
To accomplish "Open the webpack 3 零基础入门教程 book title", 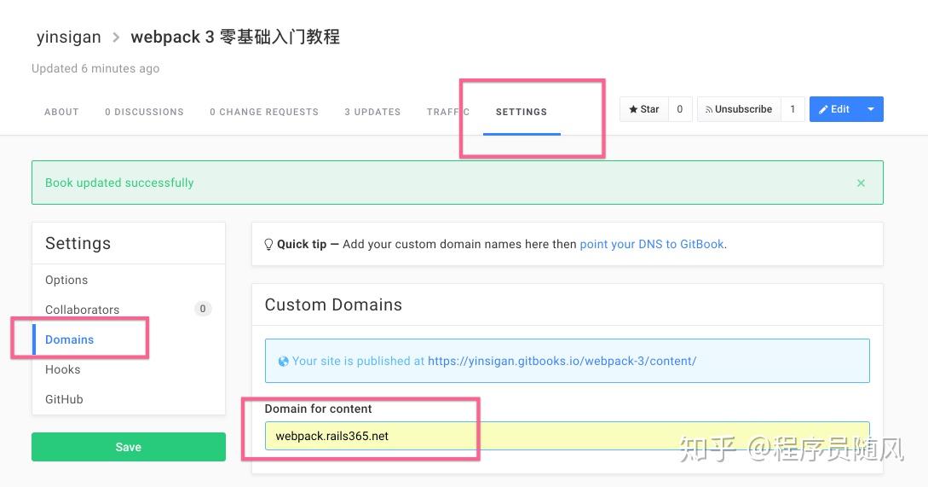I will (x=235, y=37).
